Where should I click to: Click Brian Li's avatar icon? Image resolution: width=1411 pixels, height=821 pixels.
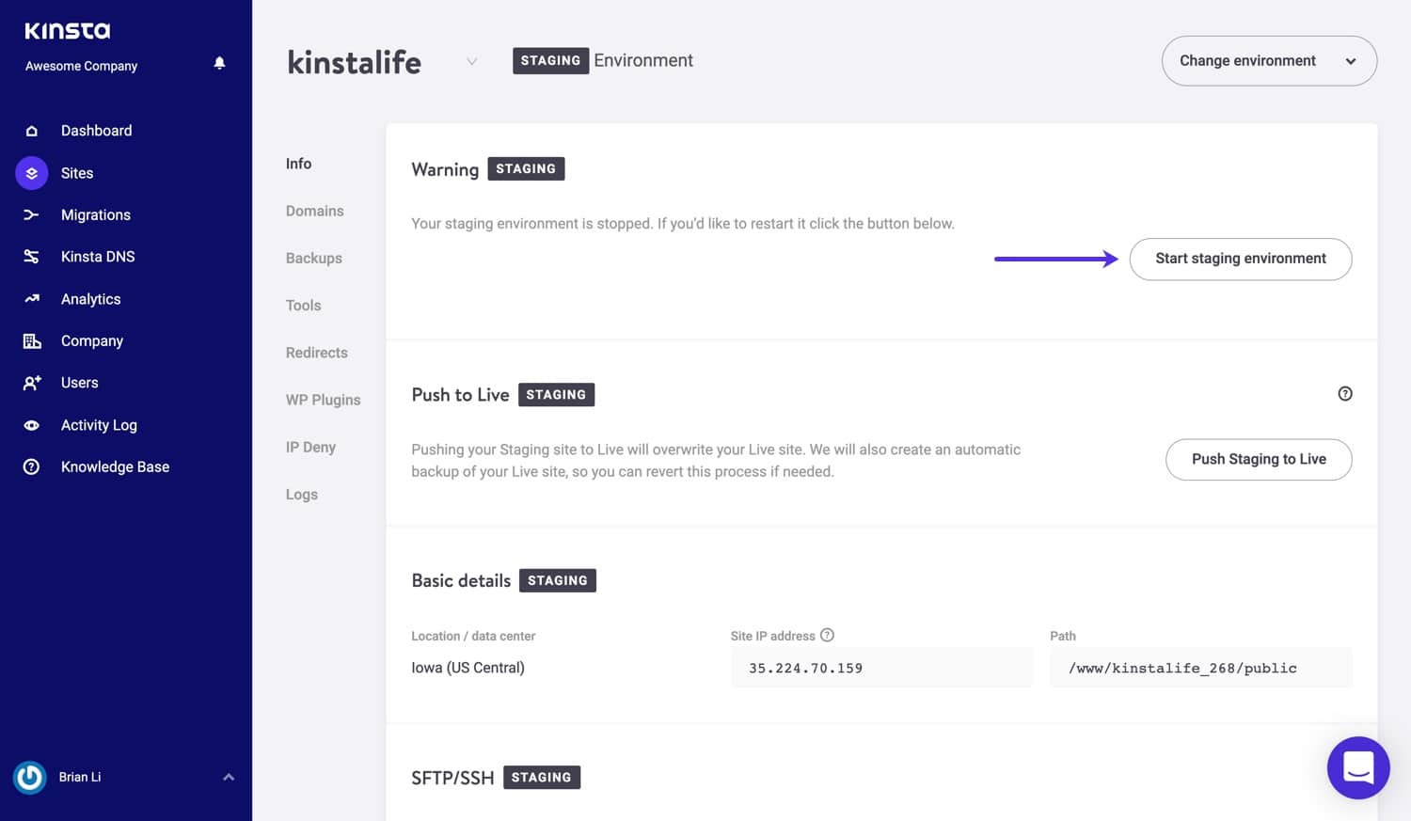[30, 777]
